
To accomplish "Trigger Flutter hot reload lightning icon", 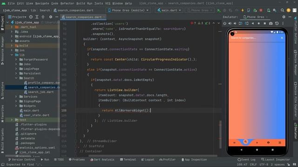I will click(243, 10).
